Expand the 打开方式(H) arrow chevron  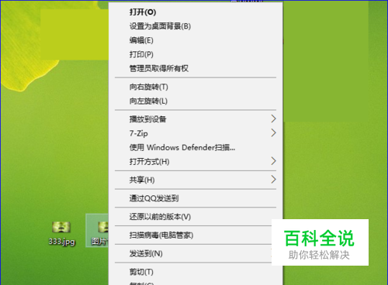tap(273, 161)
